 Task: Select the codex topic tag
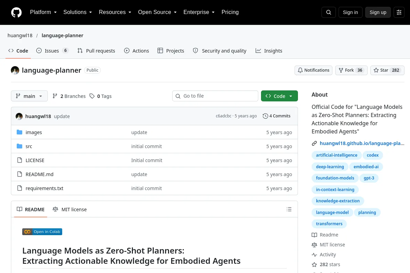click(x=373, y=155)
